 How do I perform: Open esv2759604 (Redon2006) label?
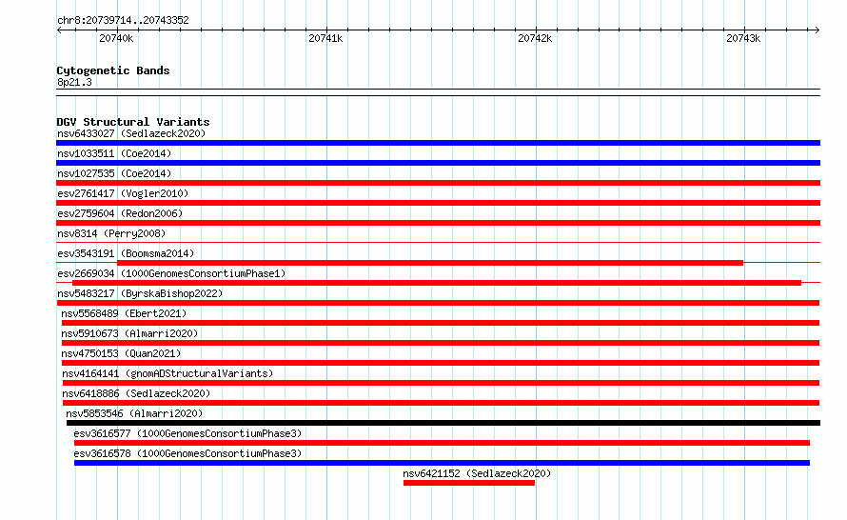[x=120, y=213]
